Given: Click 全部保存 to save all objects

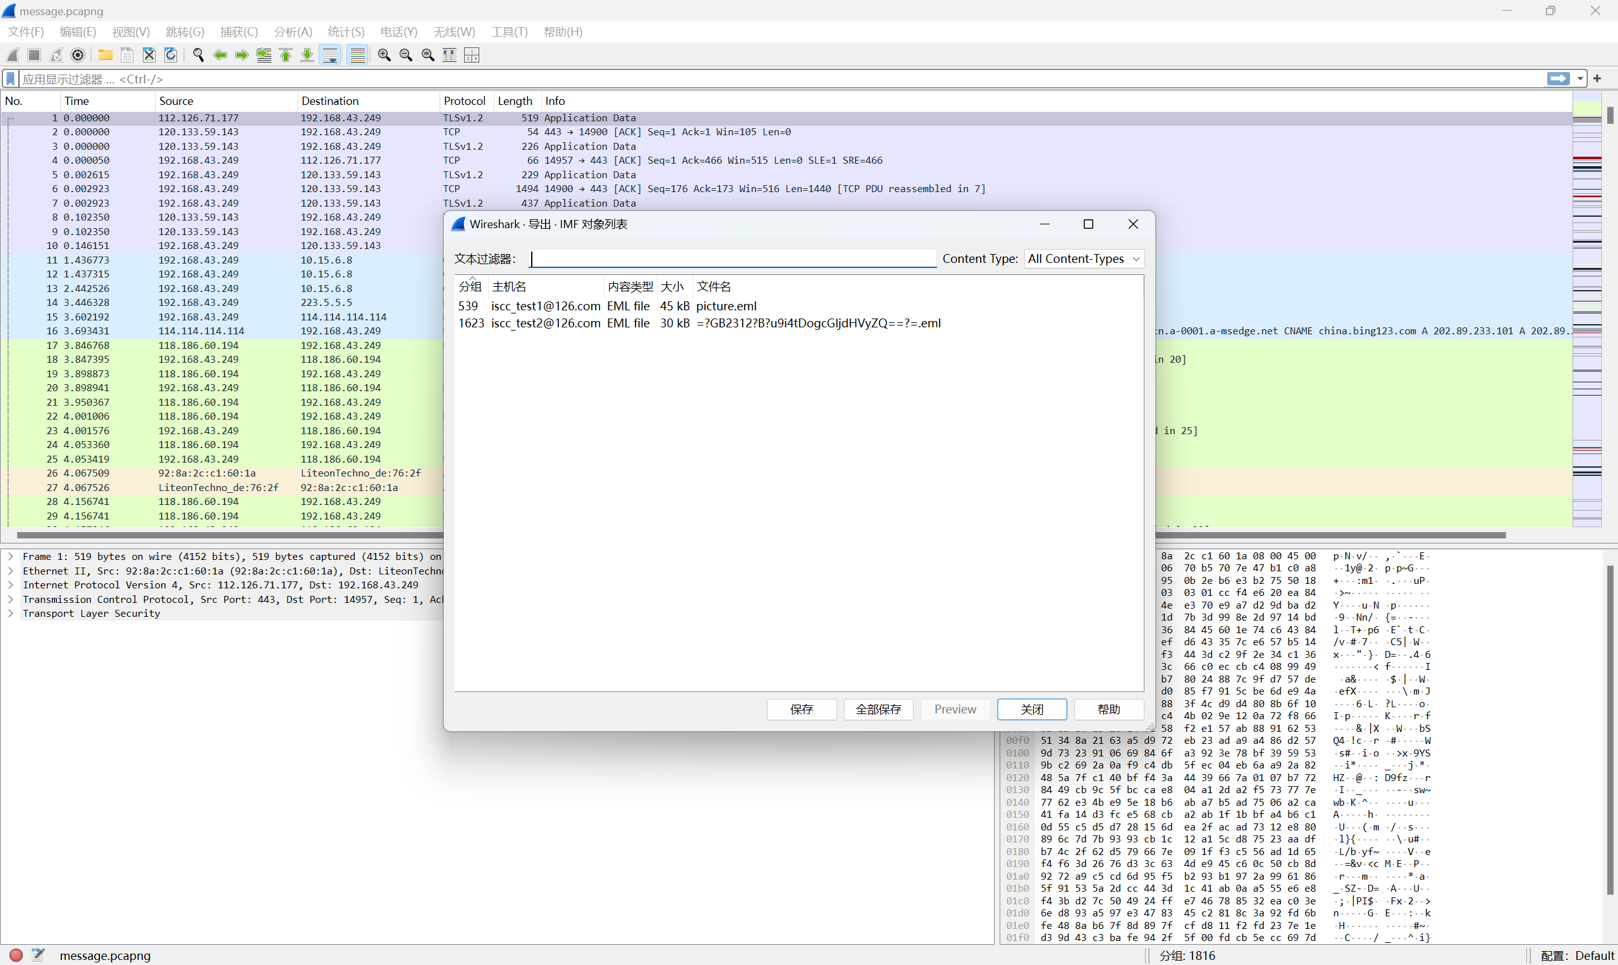Looking at the screenshot, I should click(x=878, y=709).
